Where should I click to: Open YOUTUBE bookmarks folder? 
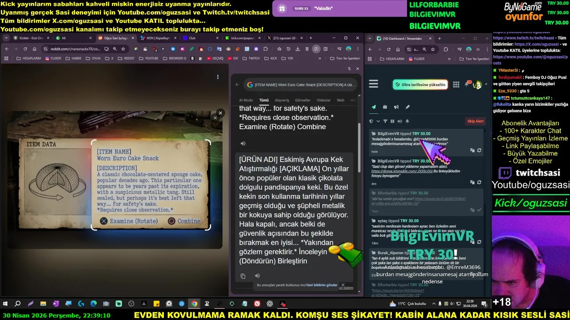point(149,58)
